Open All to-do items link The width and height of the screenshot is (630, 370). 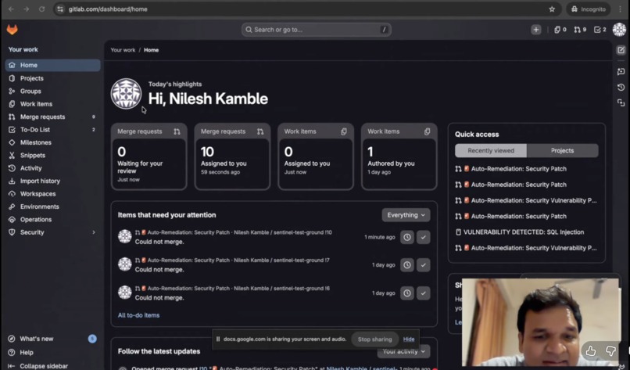tap(138, 315)
